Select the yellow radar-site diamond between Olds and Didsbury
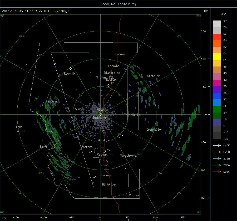This screenshot has width=237, height=221. coord(101,114)
